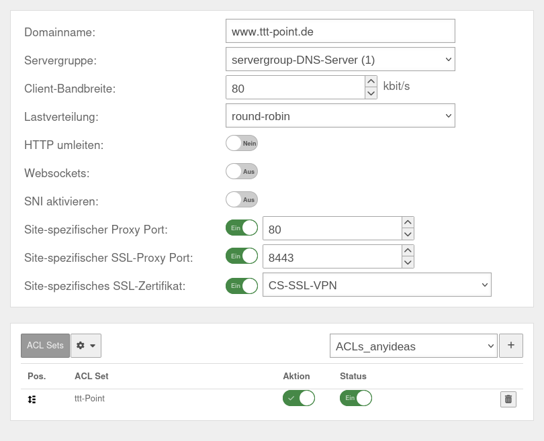
Task: Delete the ttt-Point ACL via trash icon
Action: click(508, 399)
